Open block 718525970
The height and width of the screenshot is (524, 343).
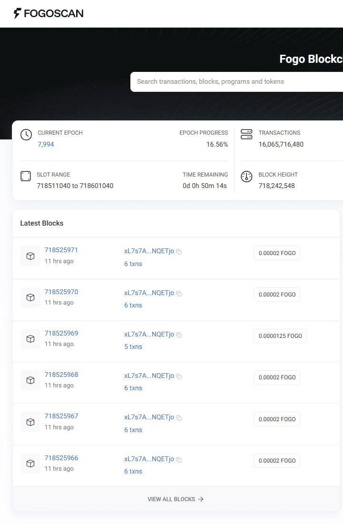61,292
